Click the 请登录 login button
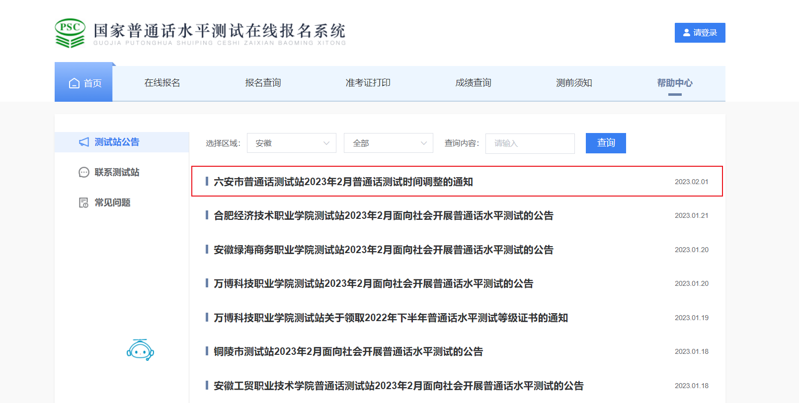This screenshot has width=799, height=403. (700, 33)
